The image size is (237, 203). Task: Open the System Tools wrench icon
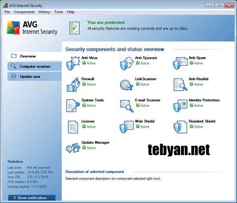[73, 106]
